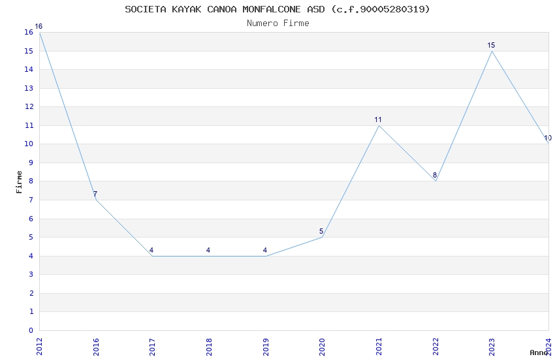The height and width of the screenshot is (359, 555).
Task: Select y-axis tick label 2
Action: pos(31,293)
